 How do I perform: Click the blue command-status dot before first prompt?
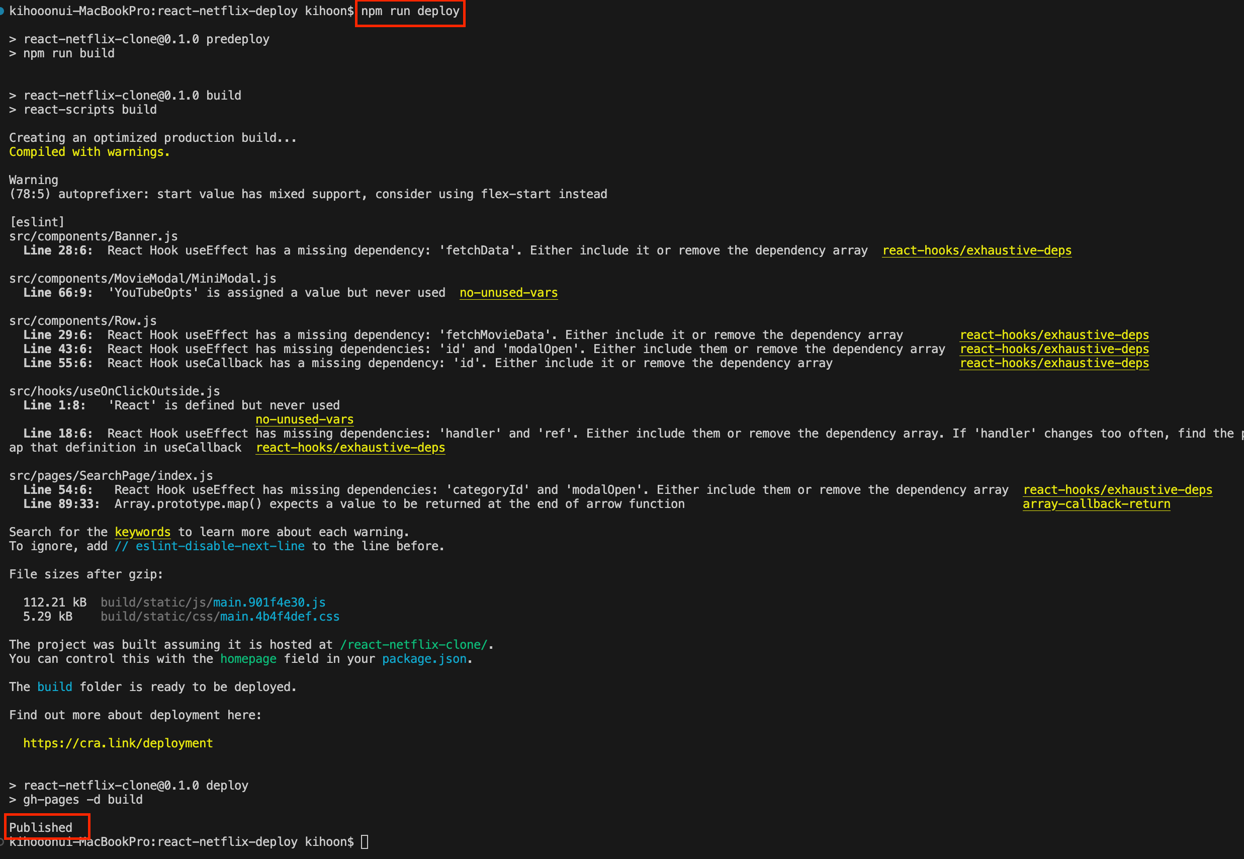pos(2,11)
